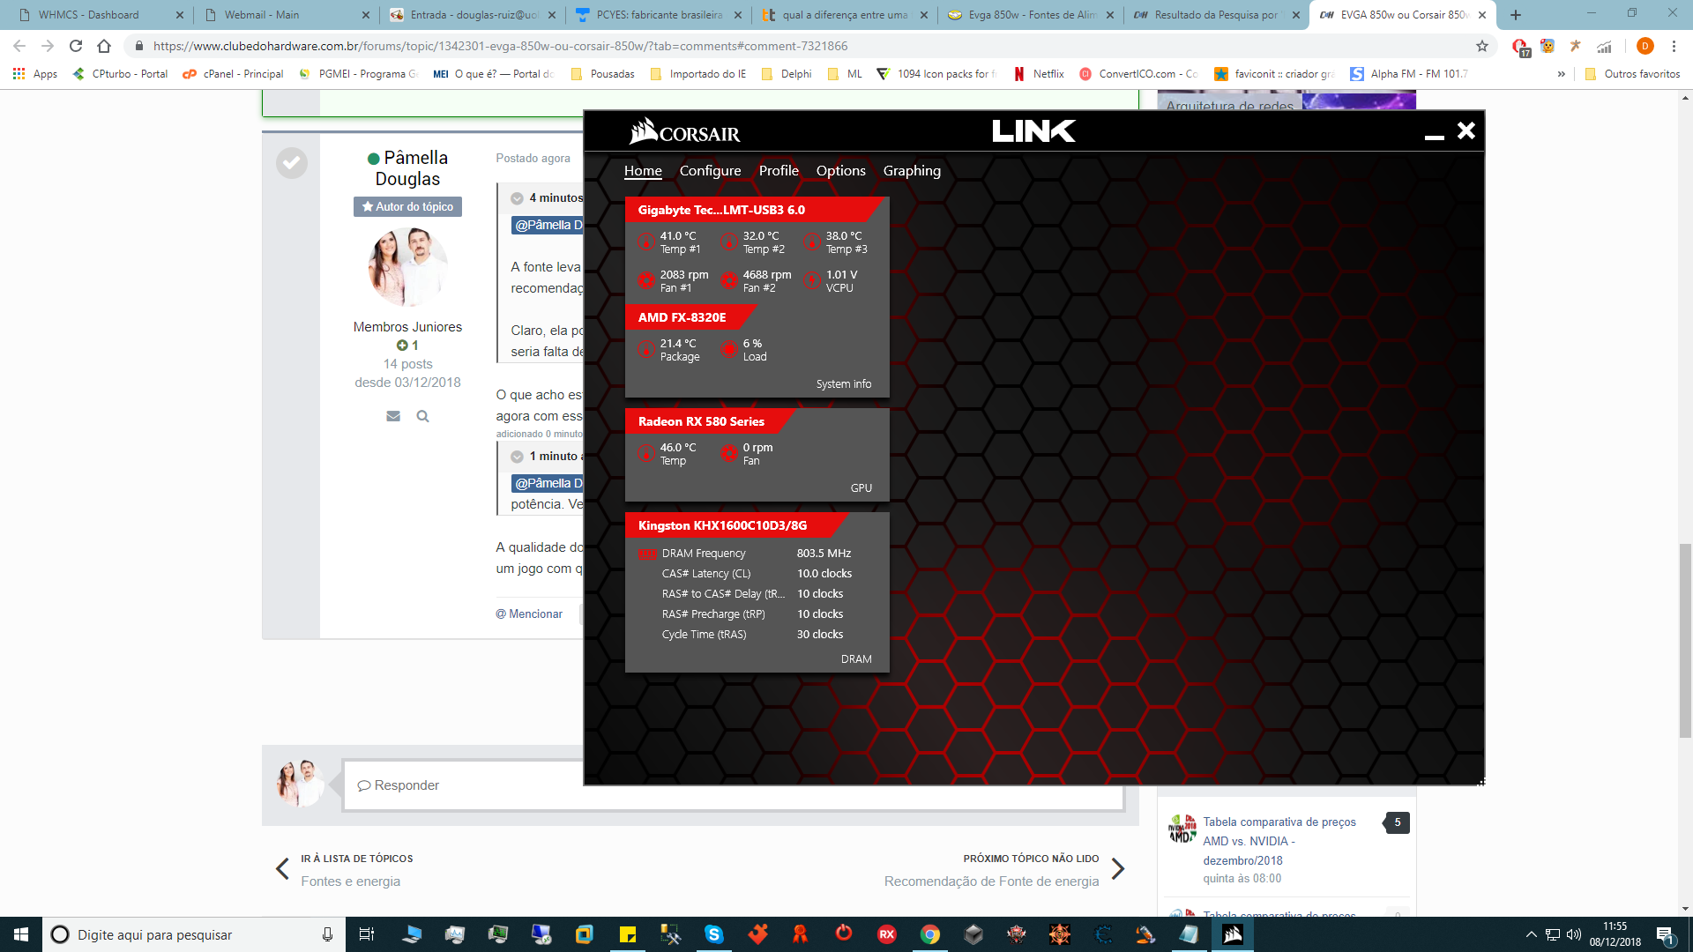Screen dimensions: 1693x952
Task: Click the Windows taskbar search box
Action: pos(192,934)
